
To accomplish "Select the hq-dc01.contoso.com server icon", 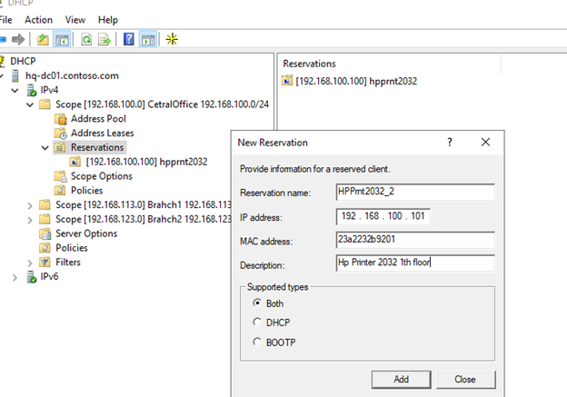I will (15, 76).
